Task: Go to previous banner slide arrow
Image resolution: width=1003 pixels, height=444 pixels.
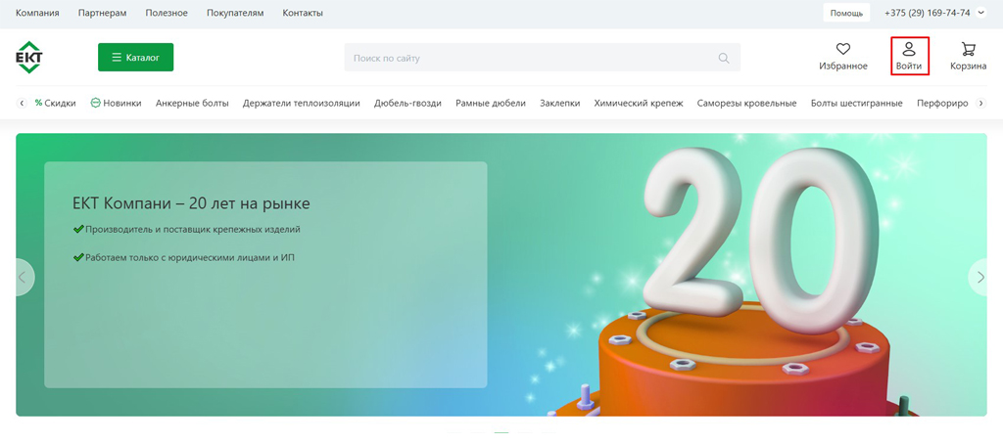Action: click(x=23, y=278)
